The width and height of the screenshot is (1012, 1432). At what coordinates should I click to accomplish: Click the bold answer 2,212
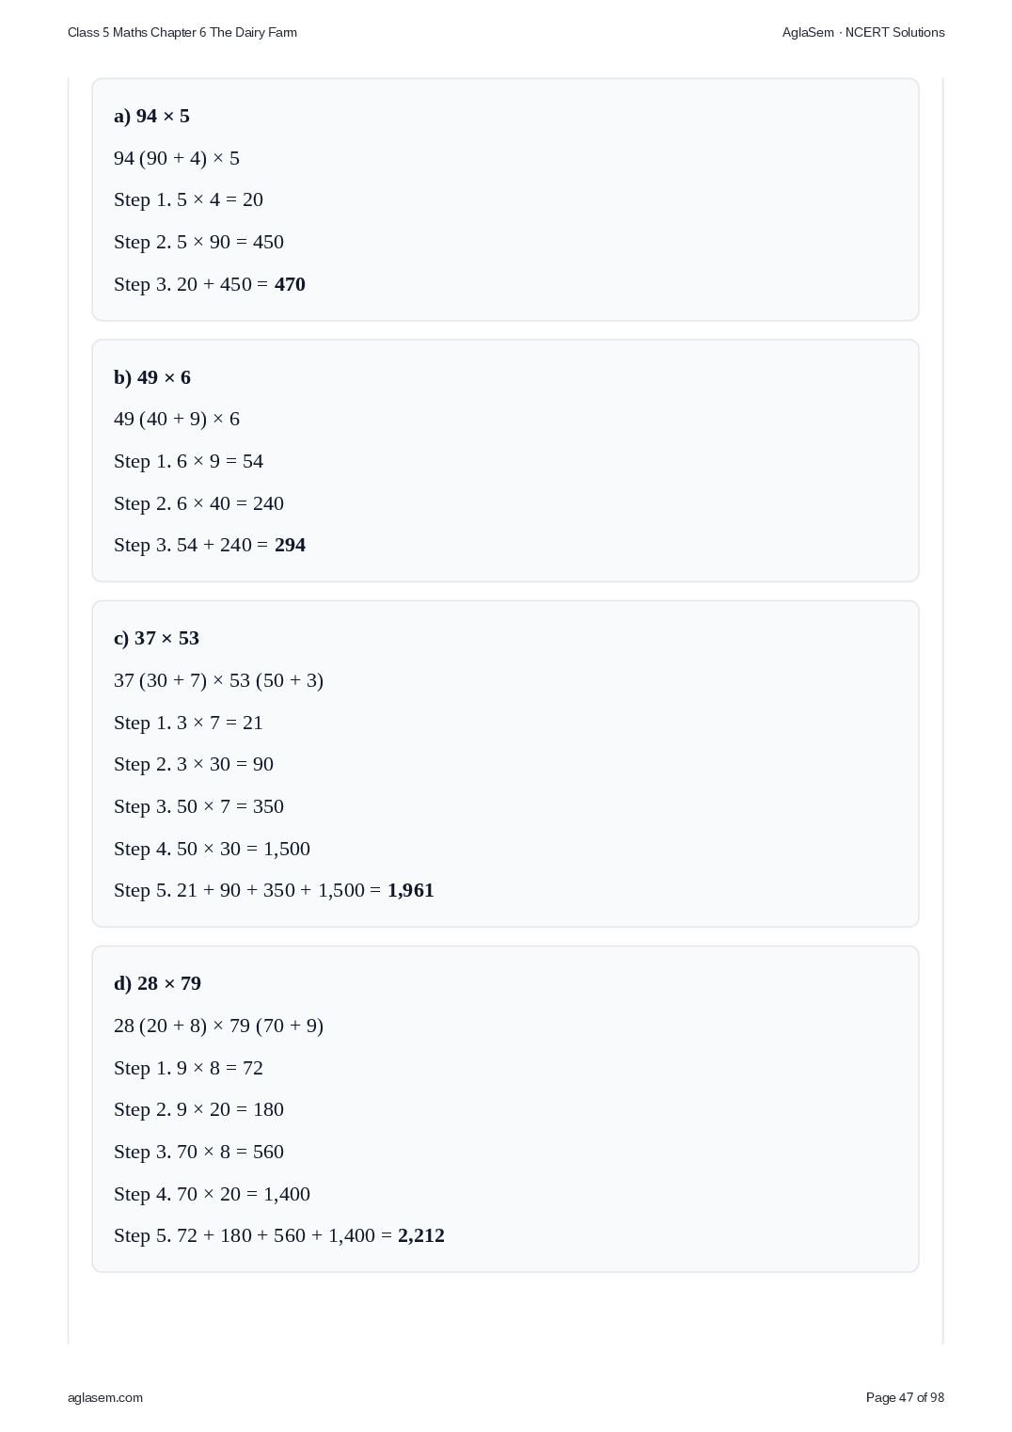click(x=420, y=1235)
